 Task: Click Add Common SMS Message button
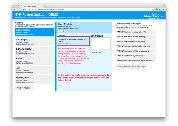coord(131,67)
